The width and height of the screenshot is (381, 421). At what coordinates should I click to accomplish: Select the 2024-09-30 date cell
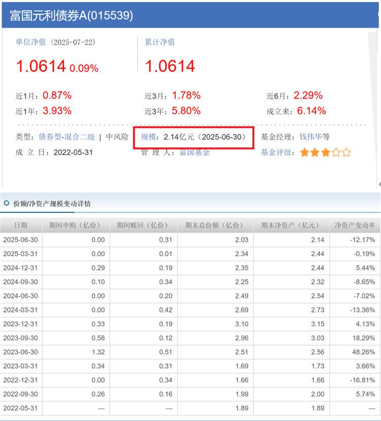coord(21,282)
